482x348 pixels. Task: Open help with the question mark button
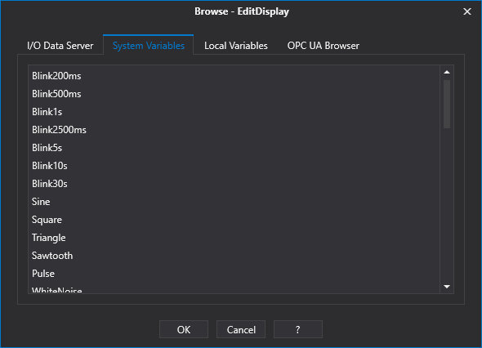pos(298,329)
